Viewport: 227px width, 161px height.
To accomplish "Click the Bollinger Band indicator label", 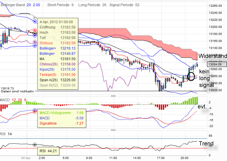I will tap(12, 5).
